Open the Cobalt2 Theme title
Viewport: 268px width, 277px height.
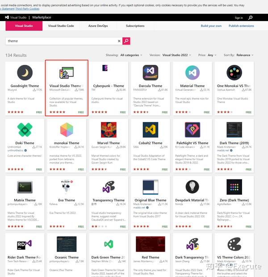click(x=151, y=143)
